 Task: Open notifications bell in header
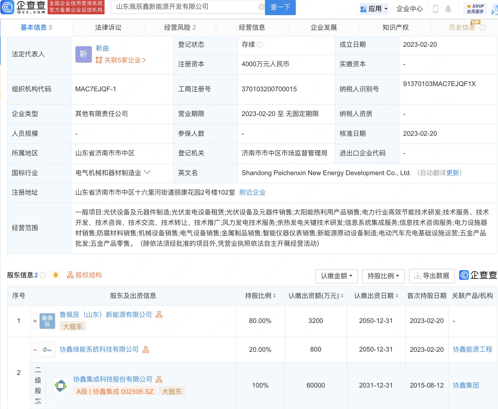click(x=448, y=9)
